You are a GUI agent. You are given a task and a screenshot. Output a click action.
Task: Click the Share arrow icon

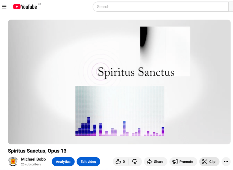(x=149, y=162)
